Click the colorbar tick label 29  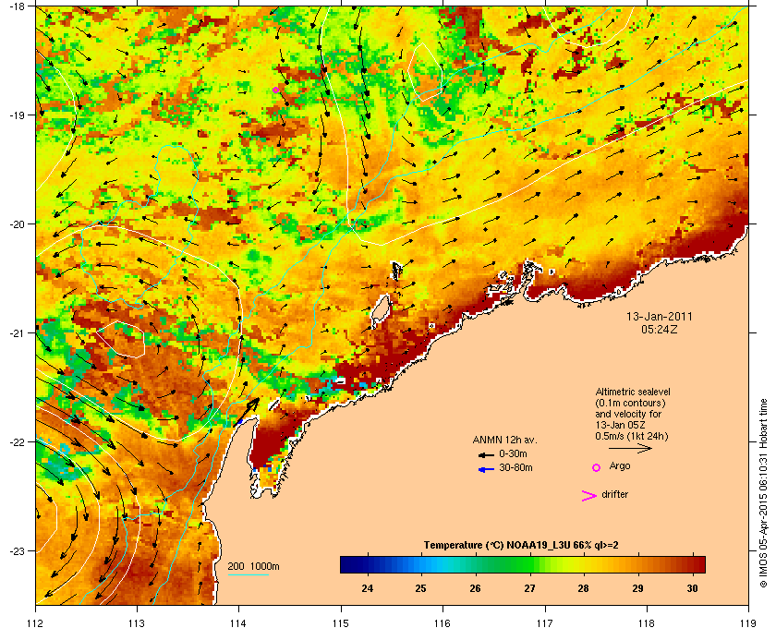[637, 588]
